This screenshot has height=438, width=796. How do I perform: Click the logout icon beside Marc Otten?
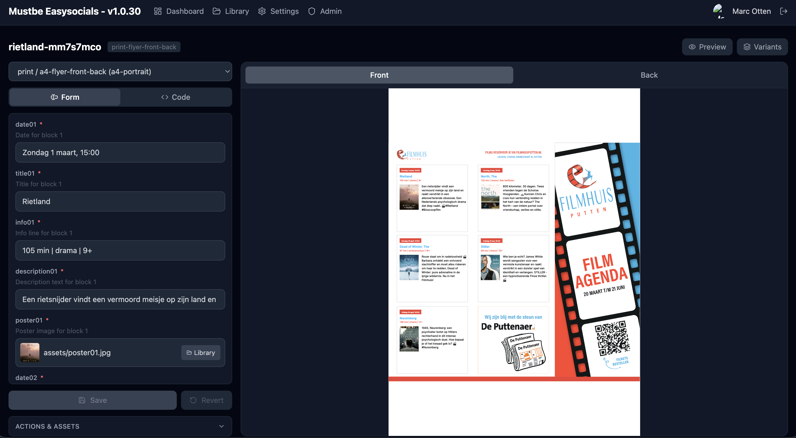click(783, 11)
